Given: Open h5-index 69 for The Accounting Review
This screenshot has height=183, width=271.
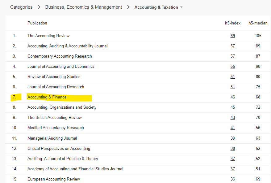Looking at the screenshot, I should pos(233,36).
